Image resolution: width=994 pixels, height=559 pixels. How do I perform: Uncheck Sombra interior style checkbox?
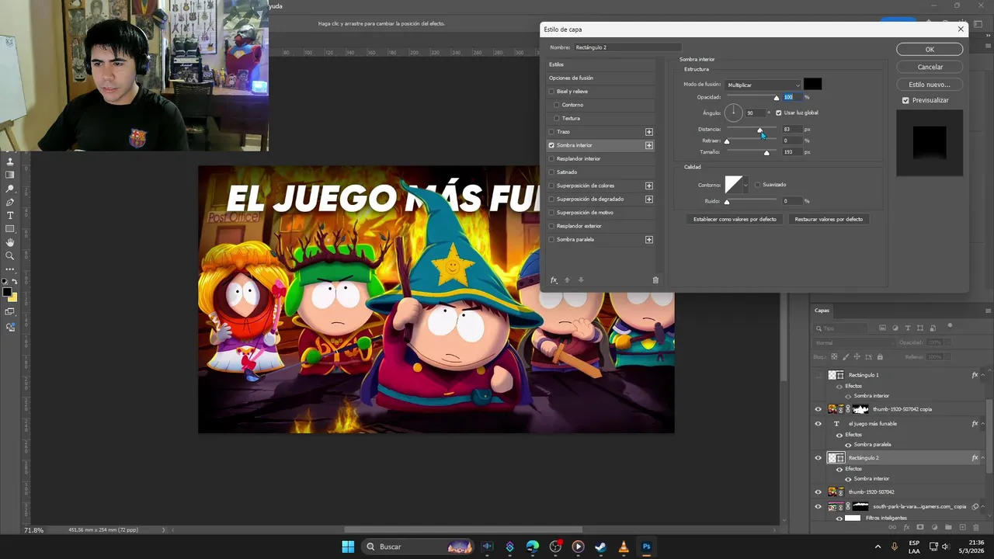point(551,145)
